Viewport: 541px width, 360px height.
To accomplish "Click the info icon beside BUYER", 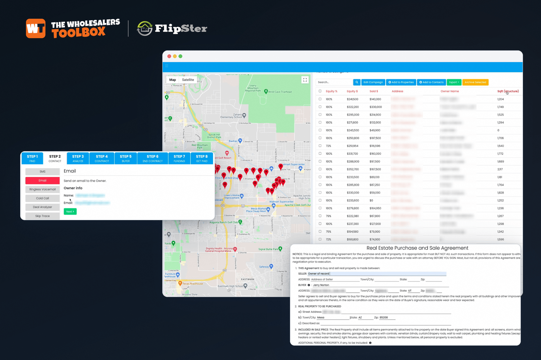I will coord(309,285).
